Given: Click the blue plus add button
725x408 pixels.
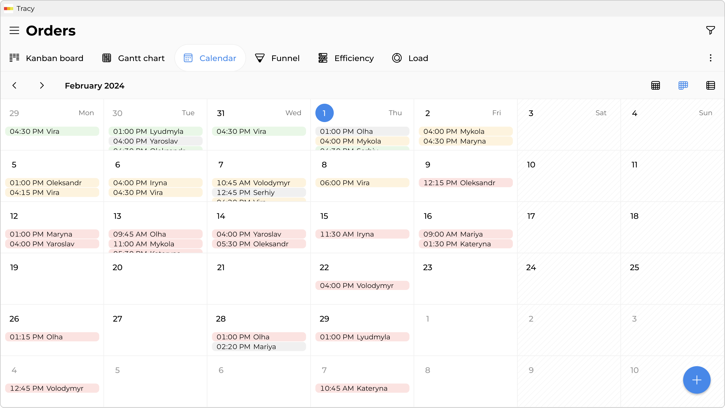Looking at the screenshot, I should (x=696, y=380).
